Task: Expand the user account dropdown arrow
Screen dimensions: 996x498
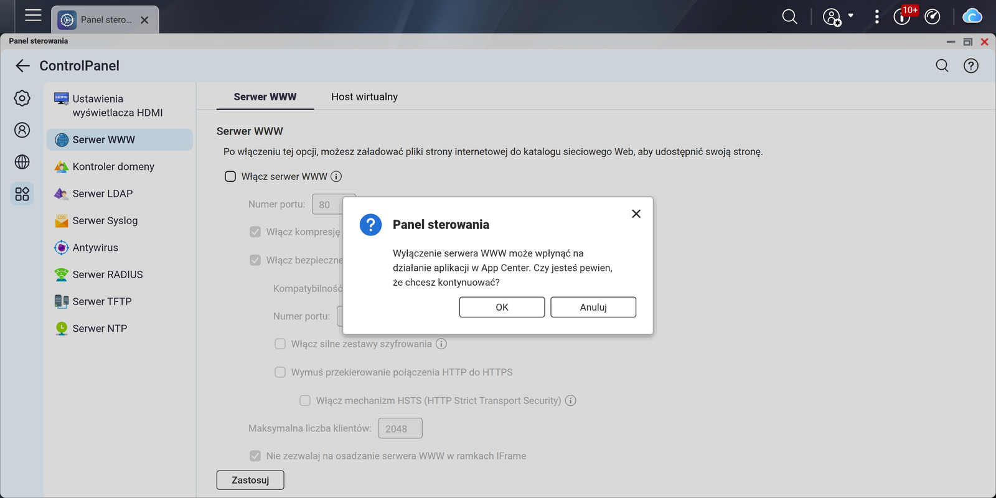Action: coord(851,16)
